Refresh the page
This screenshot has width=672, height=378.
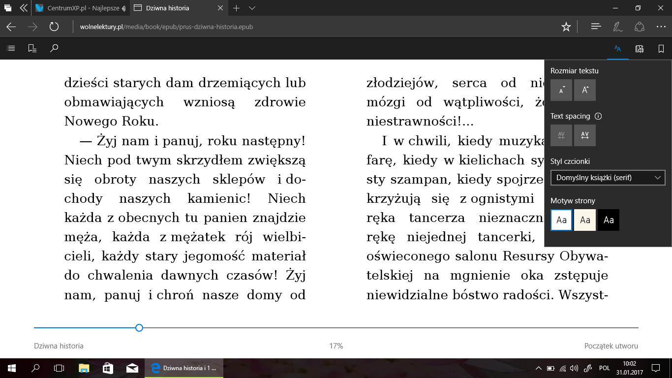coord(54,27)
